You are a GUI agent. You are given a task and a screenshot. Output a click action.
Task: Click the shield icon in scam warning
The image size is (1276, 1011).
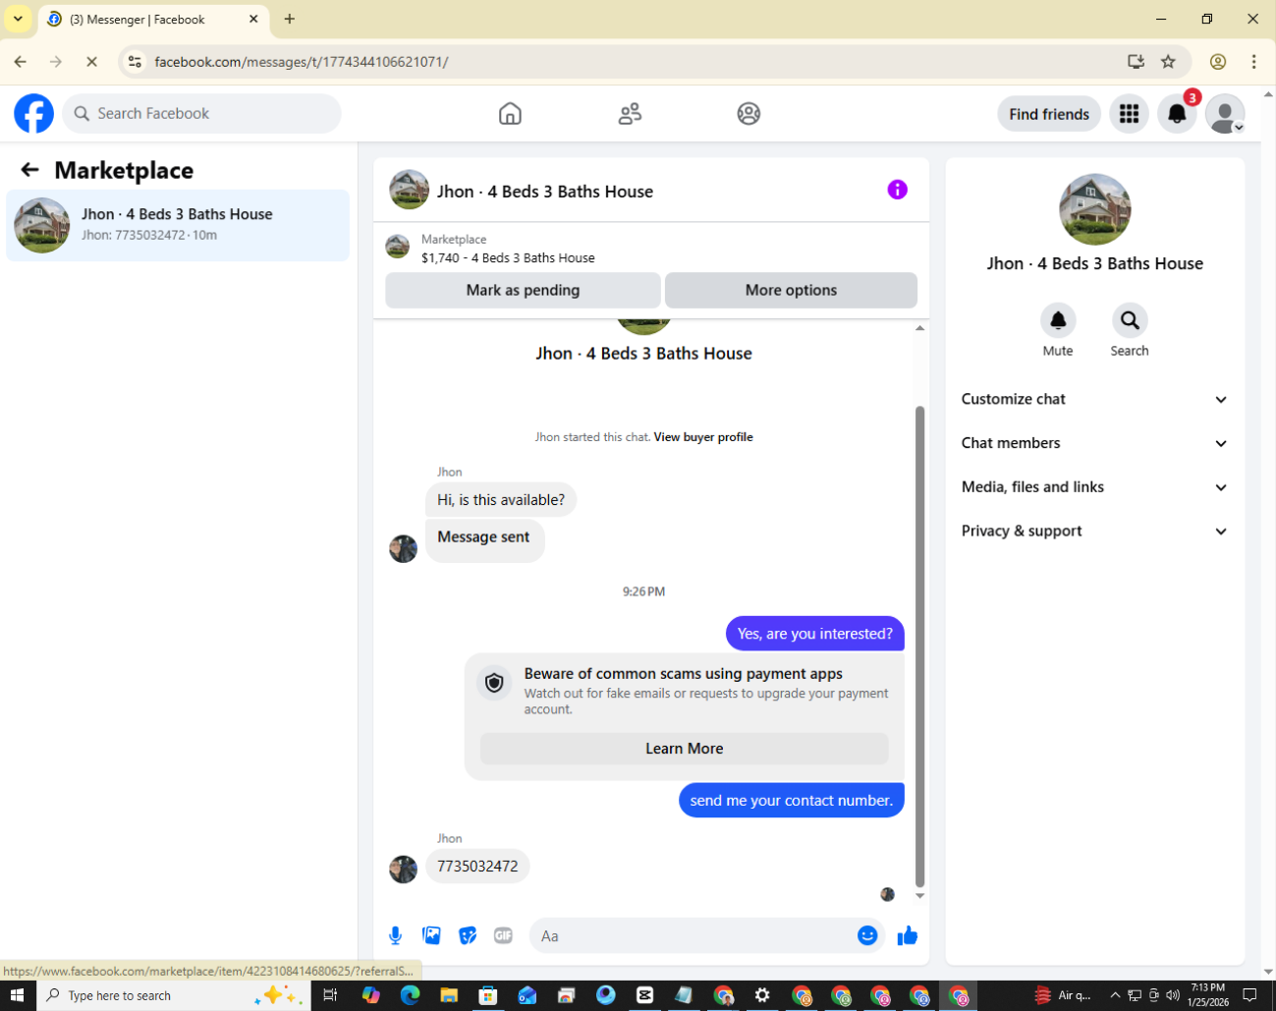pos(494,682)
